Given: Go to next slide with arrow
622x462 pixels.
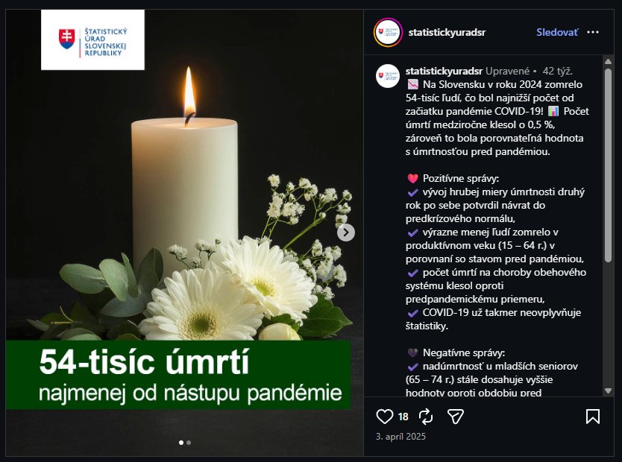Looking at the screenshot, I should [346, 232].
